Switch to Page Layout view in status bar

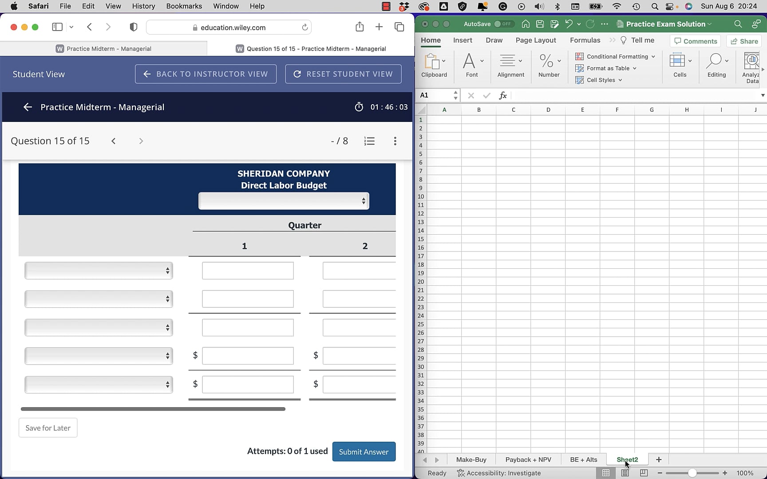click(x=625, y=473)
